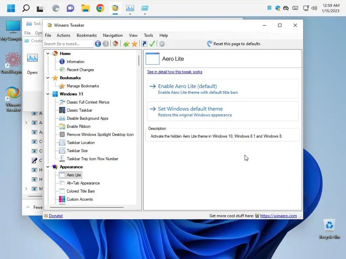Image resolution: width=346 pixels, height=259 pixels.
Task: Open Google Chrome from the taskbar
Action: tap(100, 8)
